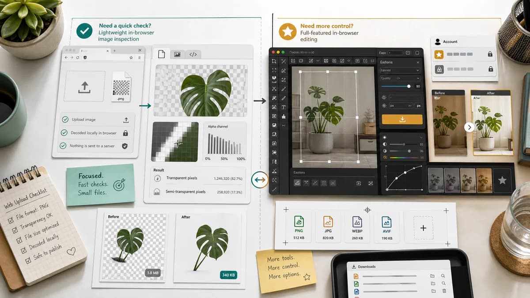Click the back arrow in the browser window

(x=66, y=58)
